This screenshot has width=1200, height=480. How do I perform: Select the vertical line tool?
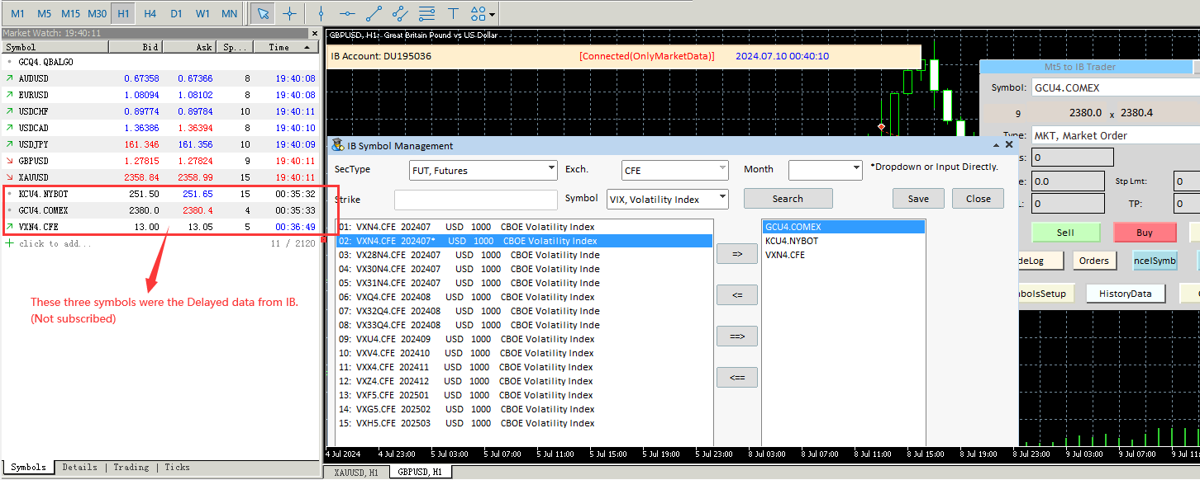pos(321,13)
